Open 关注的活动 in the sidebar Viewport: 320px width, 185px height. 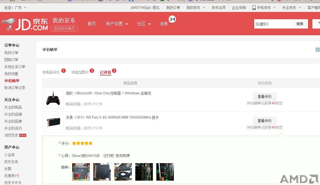(13, 128)
